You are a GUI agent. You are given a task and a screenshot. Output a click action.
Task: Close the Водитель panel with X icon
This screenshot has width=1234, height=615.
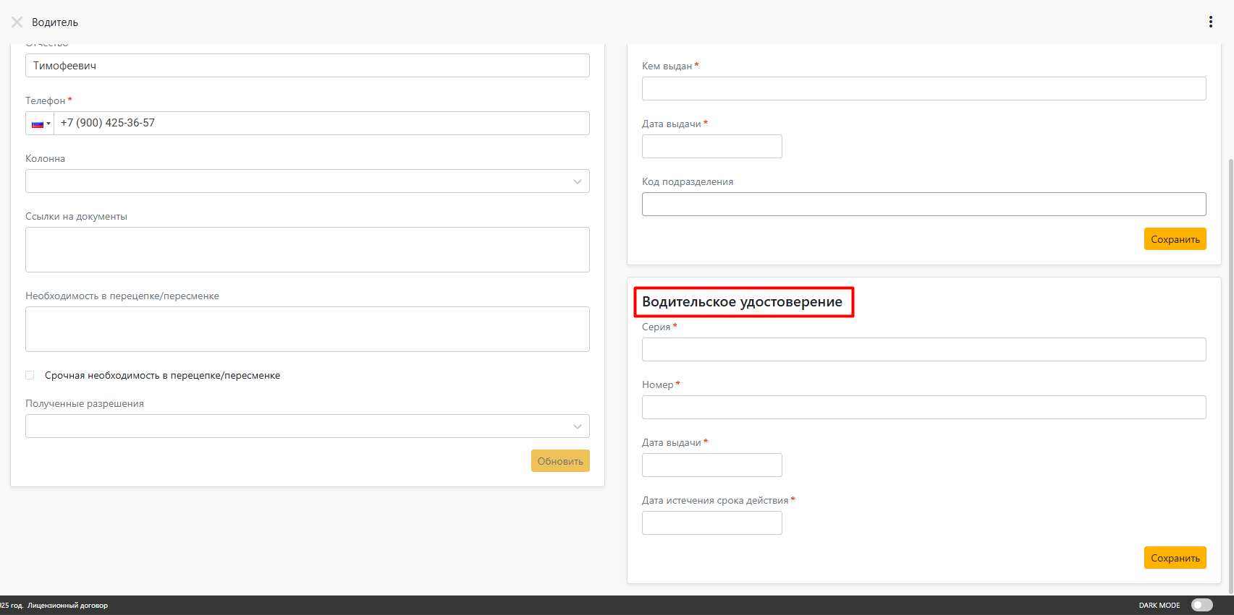[x=17, y=22]
